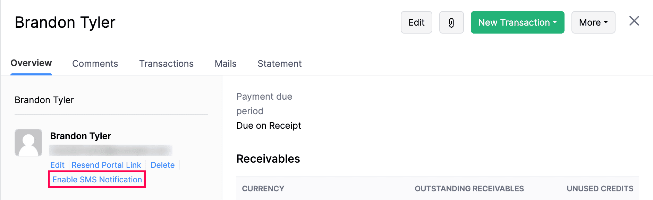Click the caret on the More button

pyautogui.click(x=605, y=22)
